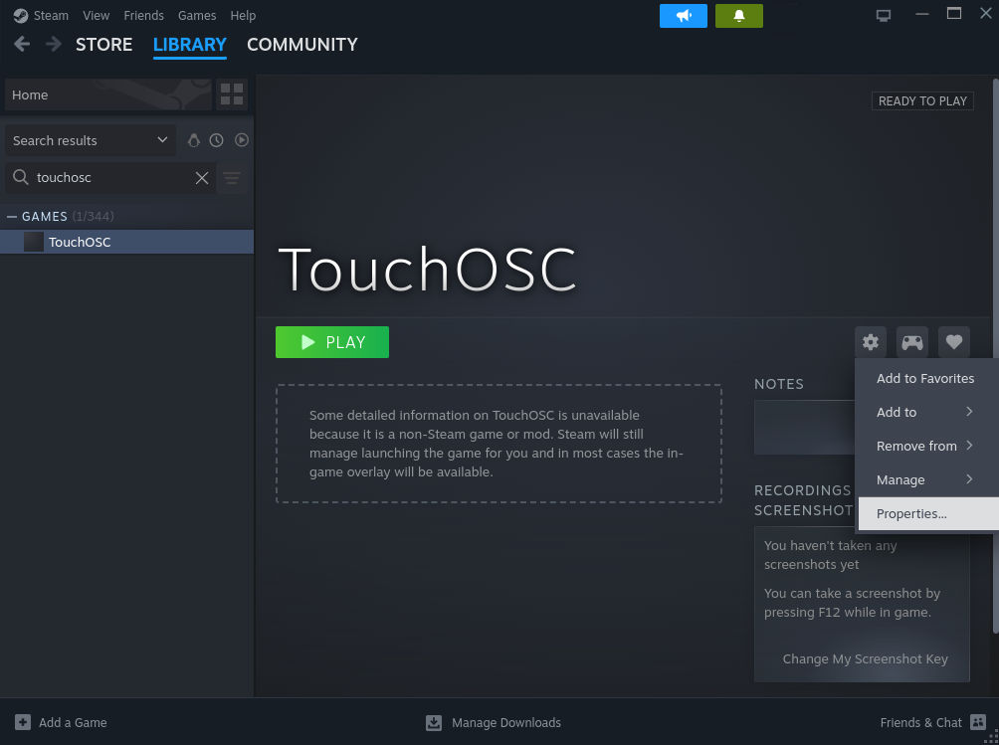999x745 pixels.
Task: Click Change My Screenshot Key link
Action: click(865, 658)
